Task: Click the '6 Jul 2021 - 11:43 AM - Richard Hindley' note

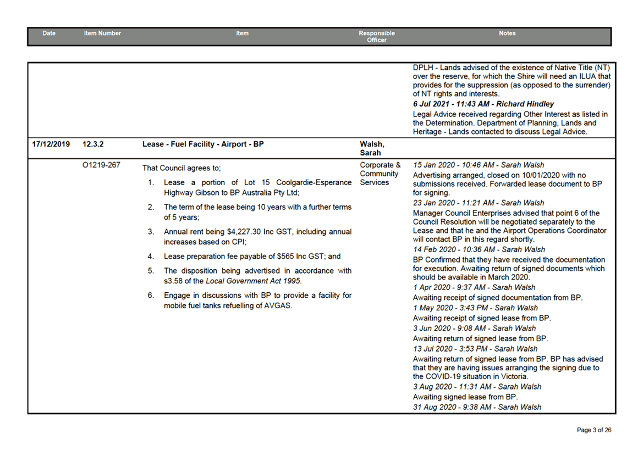Action: pos(483,104)
